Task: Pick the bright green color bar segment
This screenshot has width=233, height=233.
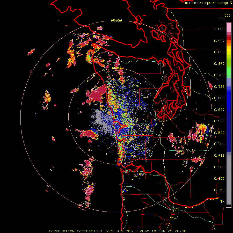Action: (x=229, y=70)
